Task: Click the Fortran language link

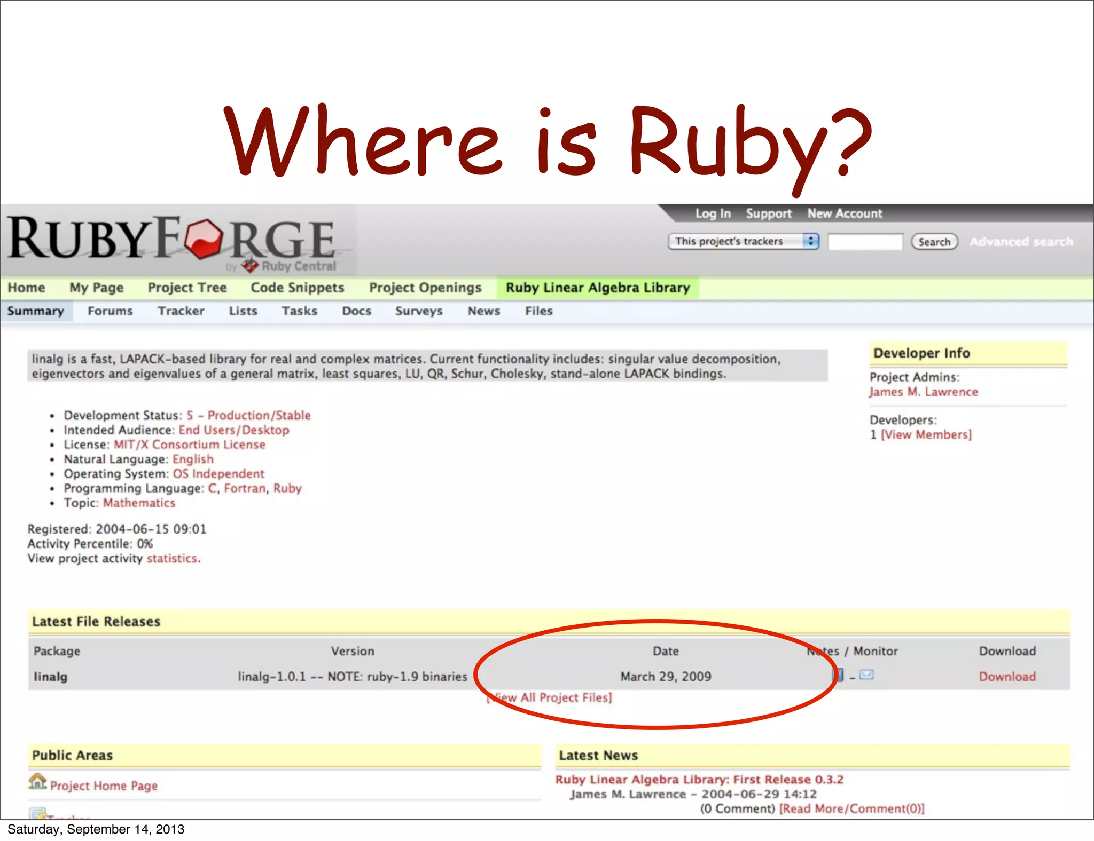Action: tap(245, 488)
